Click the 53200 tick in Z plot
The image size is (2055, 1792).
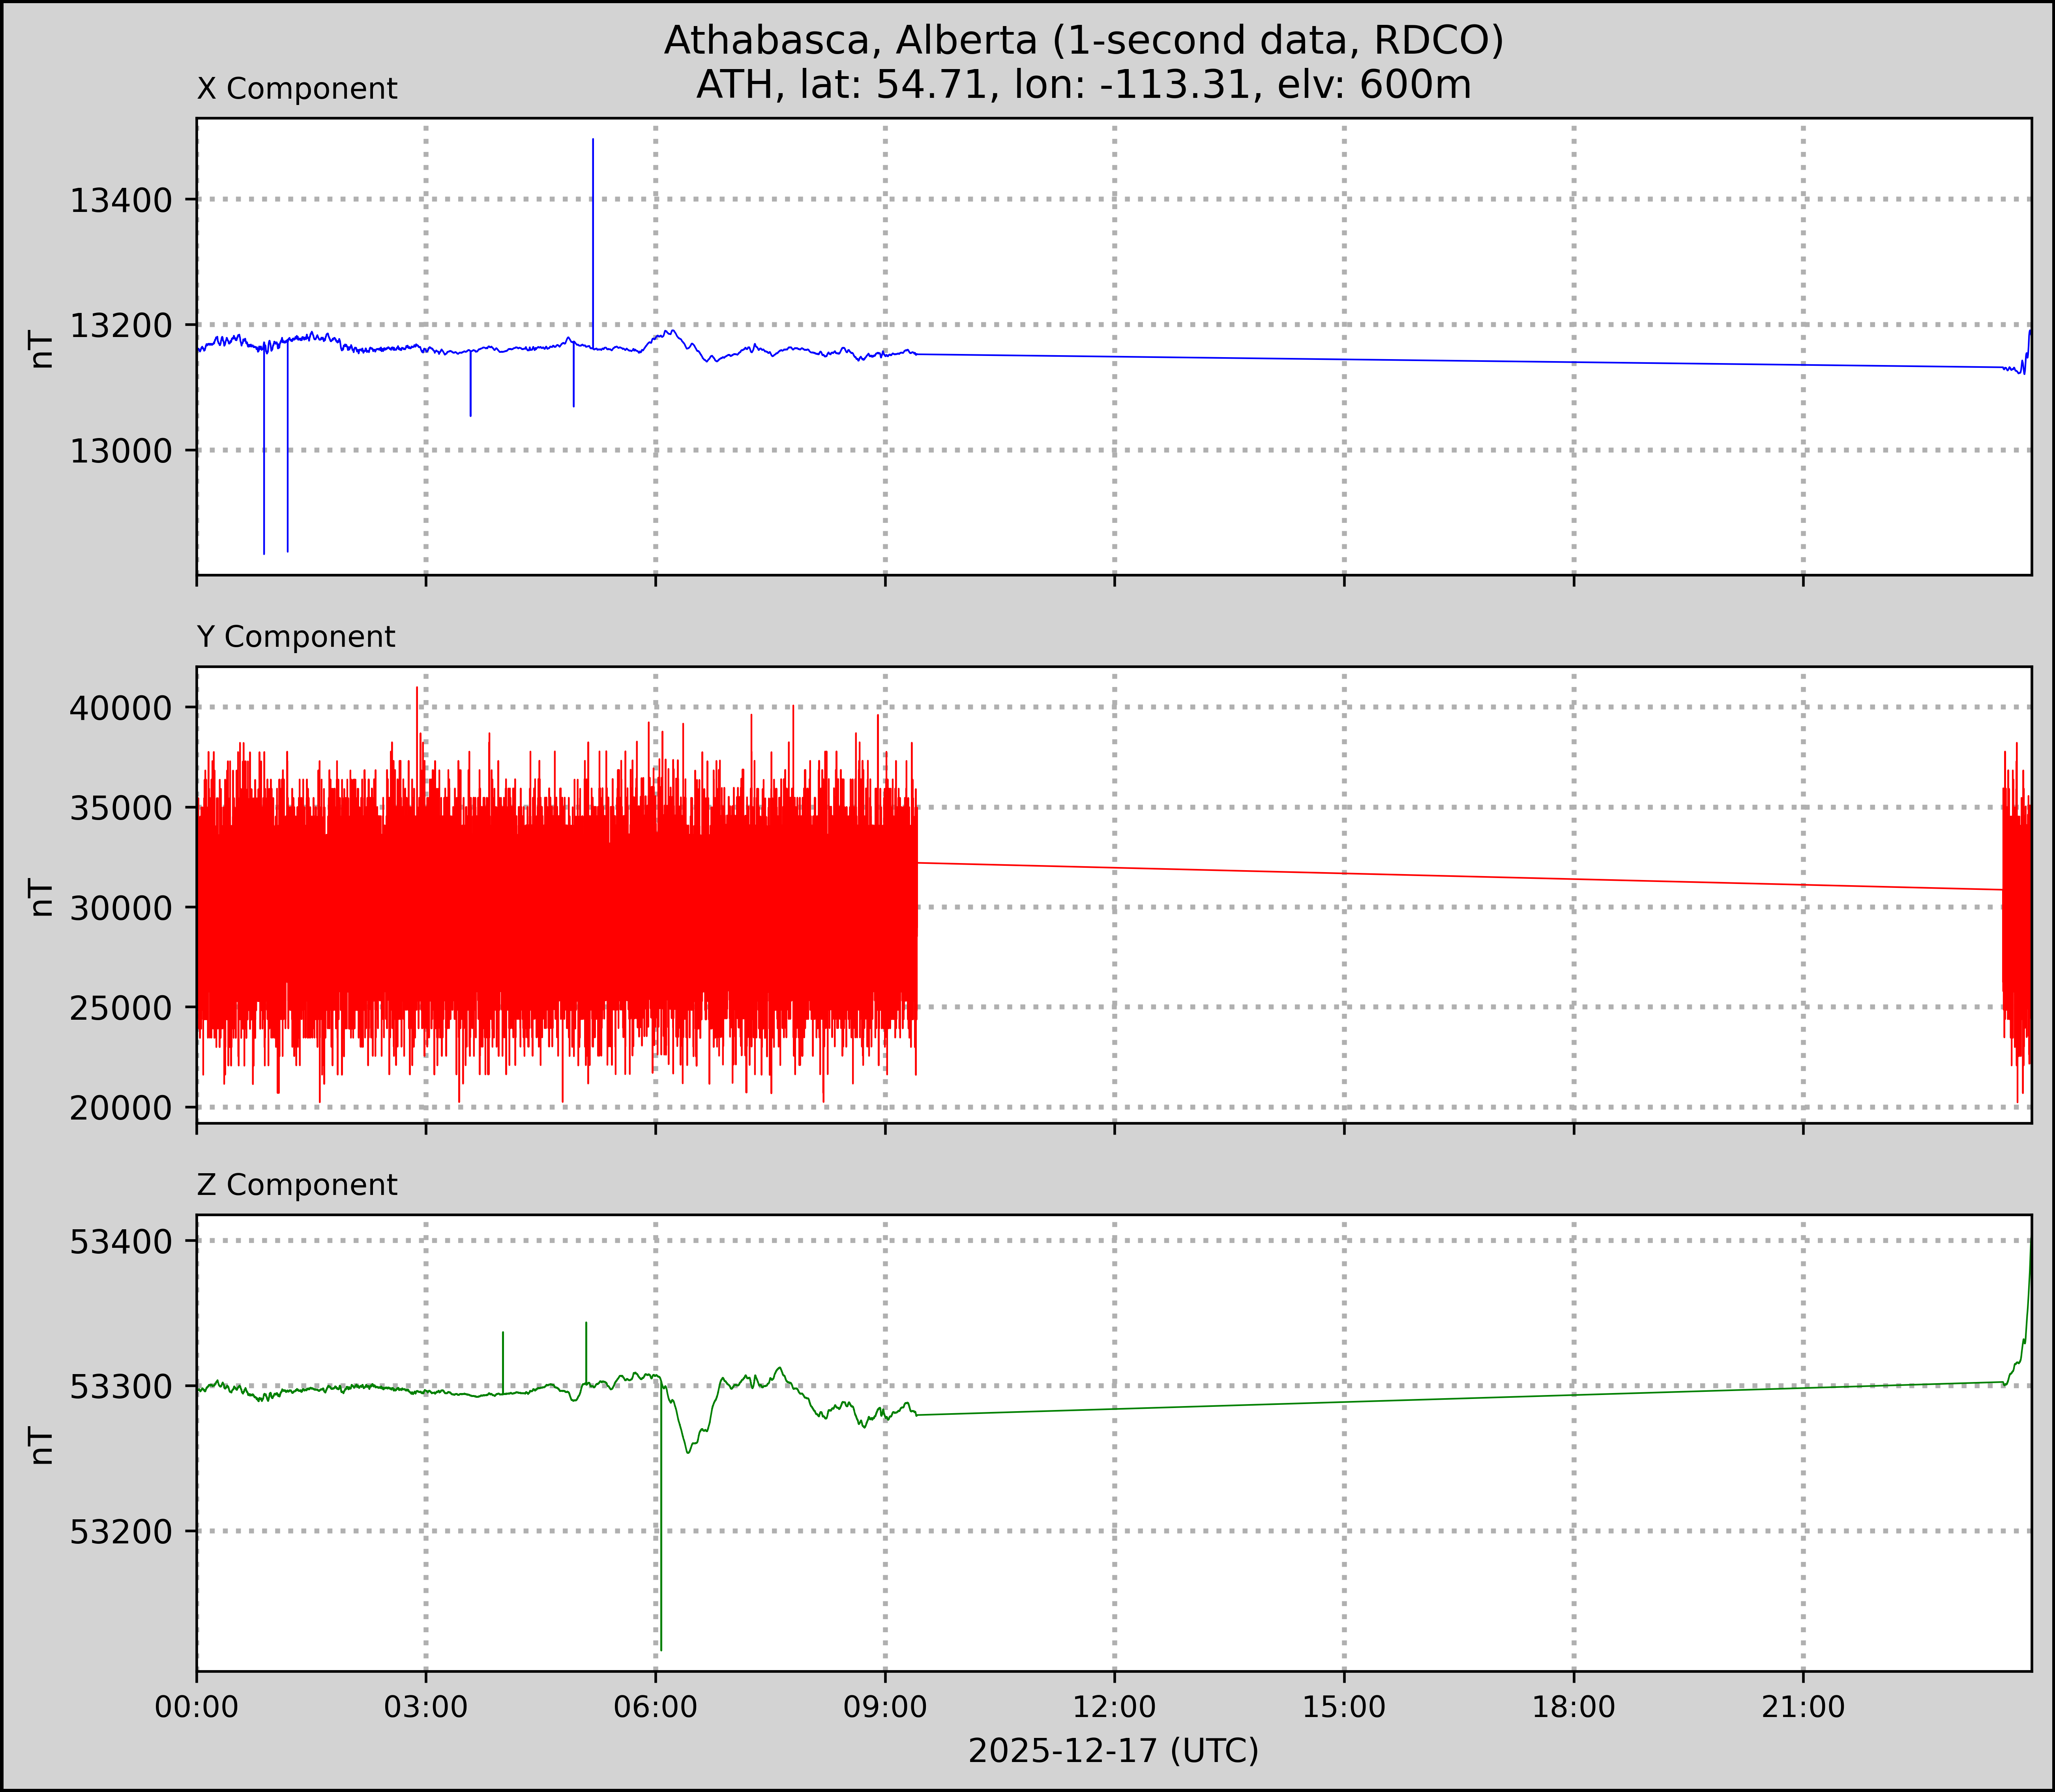click(x=121, y=1532)
